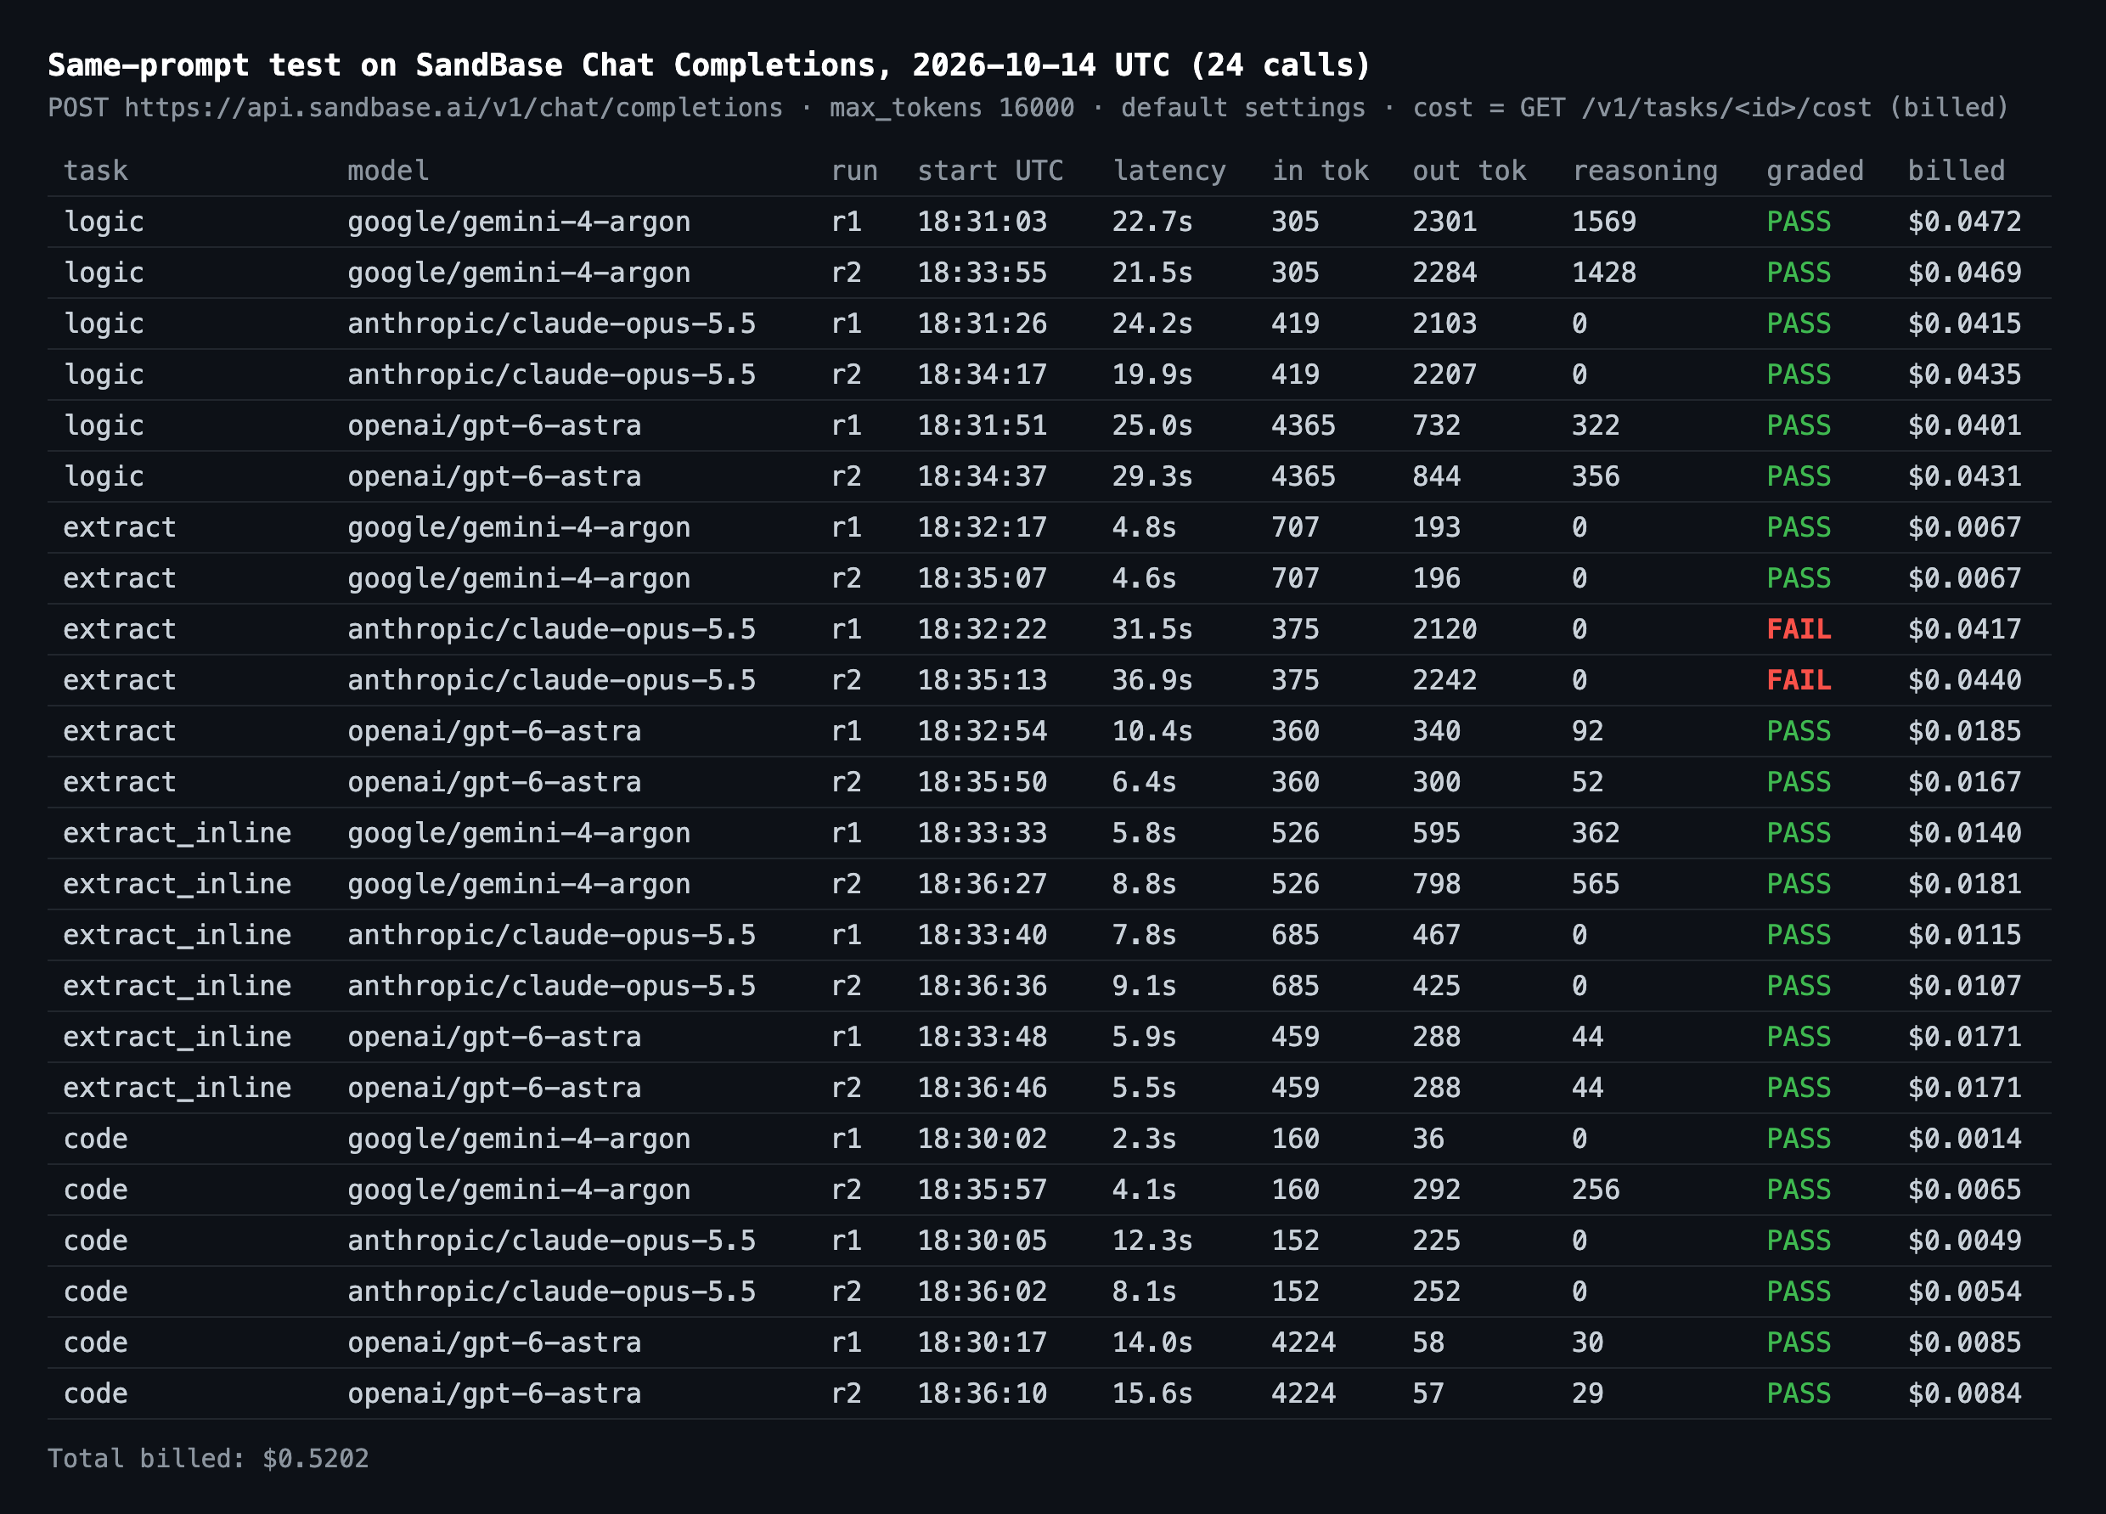Viewport: 2106px width, 1514px height.
Task: Click the PASS grade in the 18:31:03 row
Action: click(1799, 222)
